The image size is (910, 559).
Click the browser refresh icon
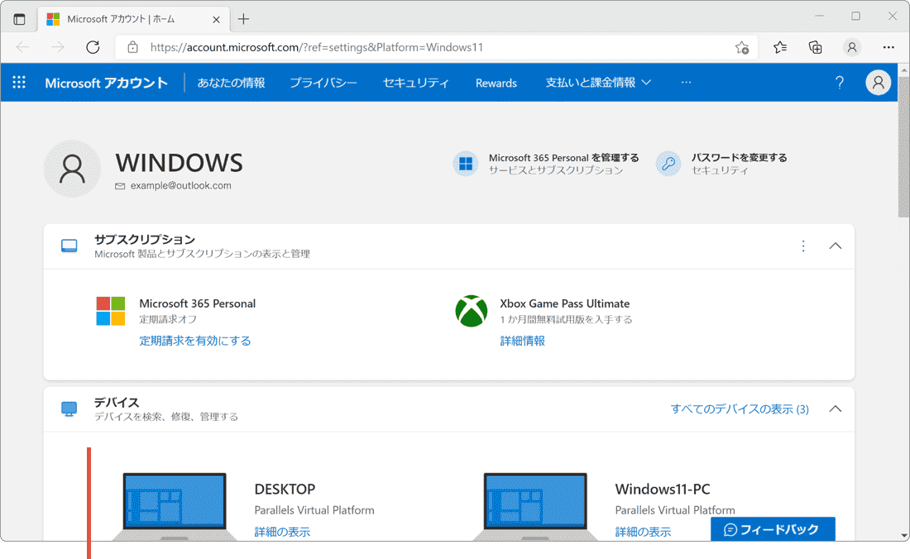pyautogui.click(x=93, y=47)
